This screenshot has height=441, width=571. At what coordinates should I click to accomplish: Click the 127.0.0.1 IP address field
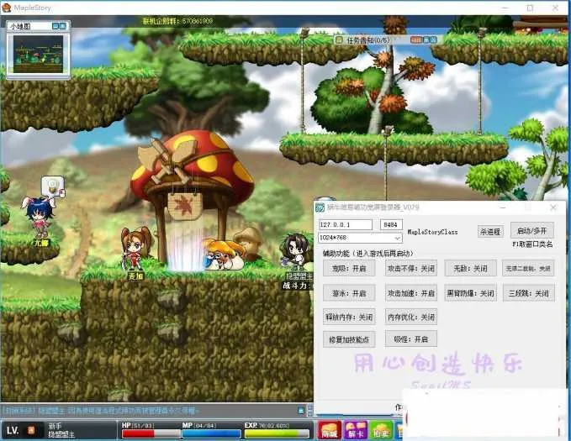(x=346, y=224)
